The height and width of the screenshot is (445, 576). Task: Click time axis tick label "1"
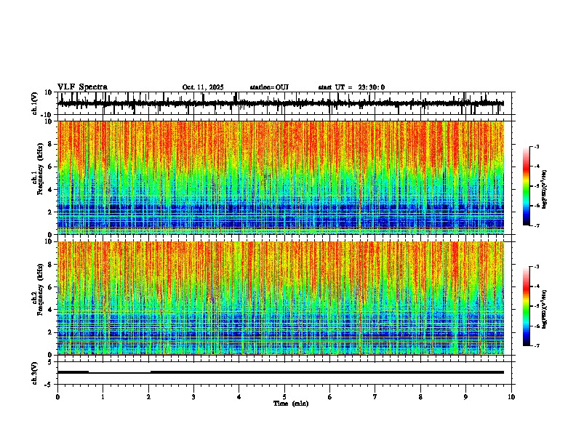(103, 397)
